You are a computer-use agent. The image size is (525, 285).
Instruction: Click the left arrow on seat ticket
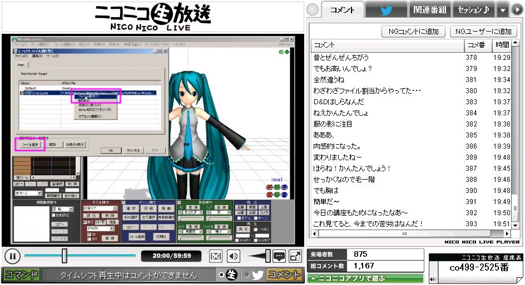(x=432, y=279)
